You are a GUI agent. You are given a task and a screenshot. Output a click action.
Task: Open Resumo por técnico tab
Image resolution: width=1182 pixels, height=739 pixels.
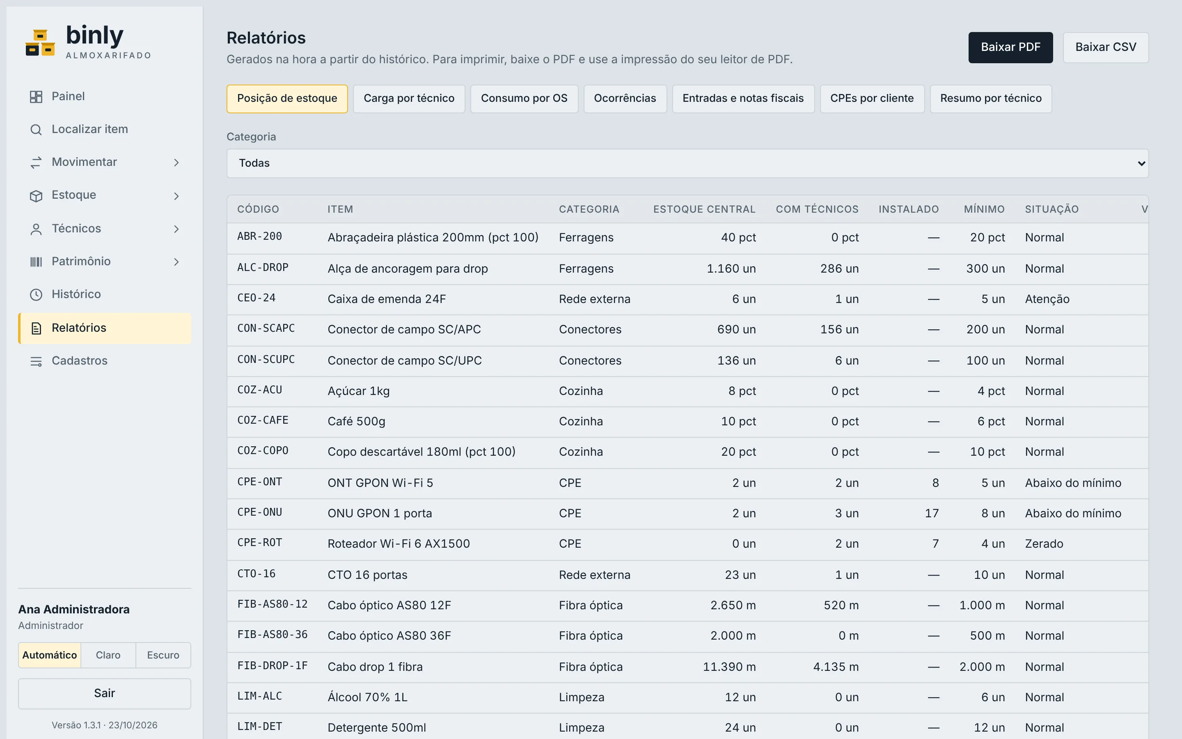click(990, 98)
